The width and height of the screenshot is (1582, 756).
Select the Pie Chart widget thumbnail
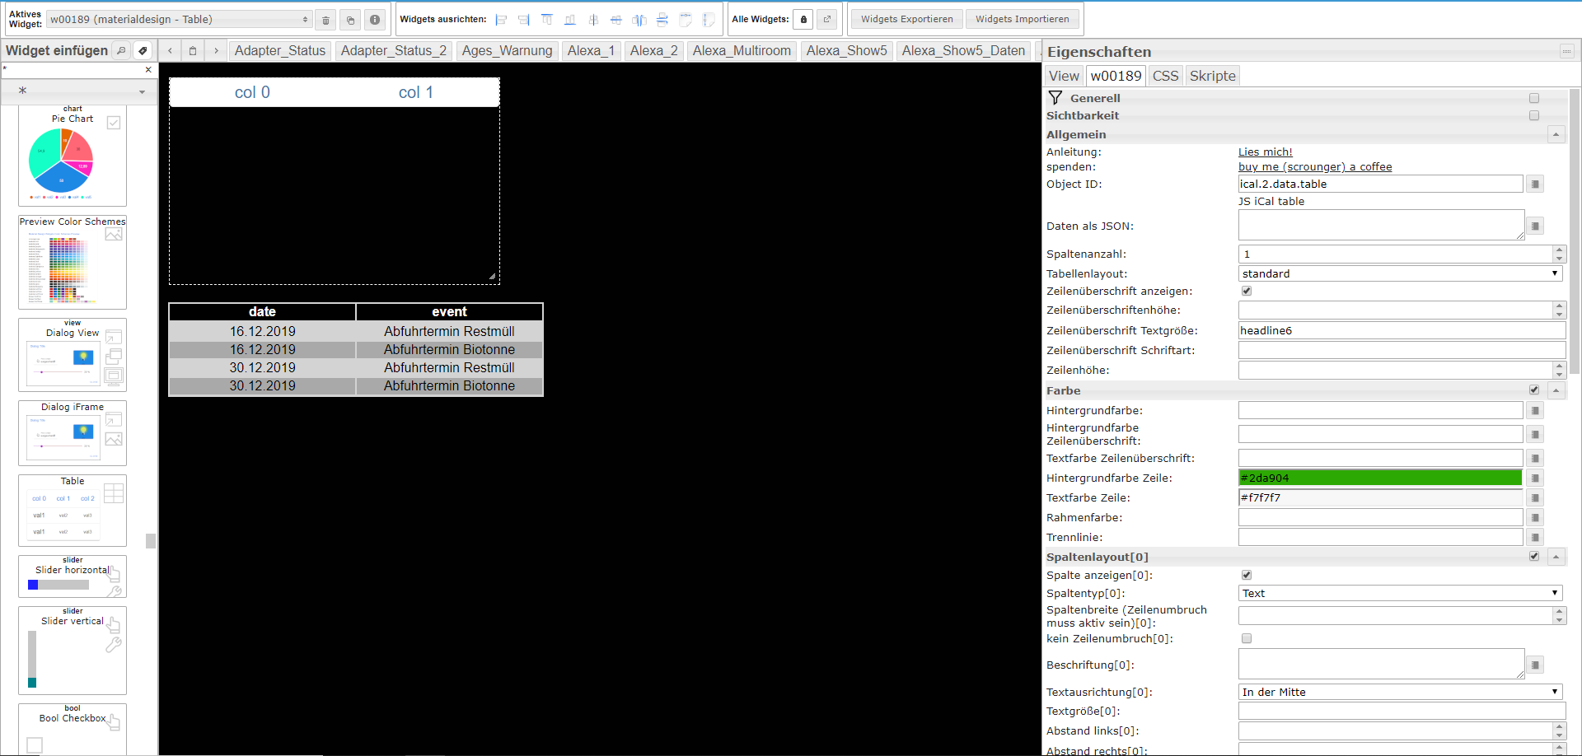[73, 156]
